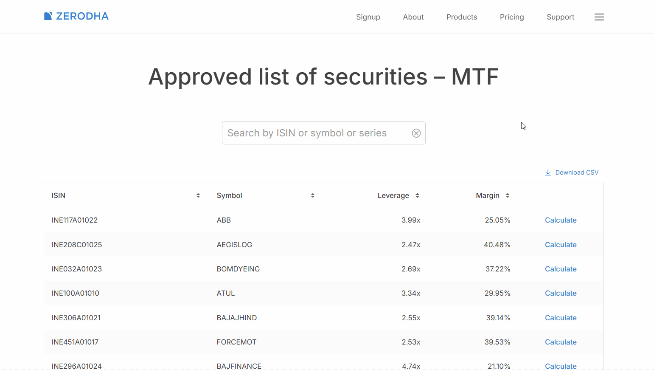Sort the table by Symbol arrows
This screenshot has height=370, width=654.
[312, 195]
